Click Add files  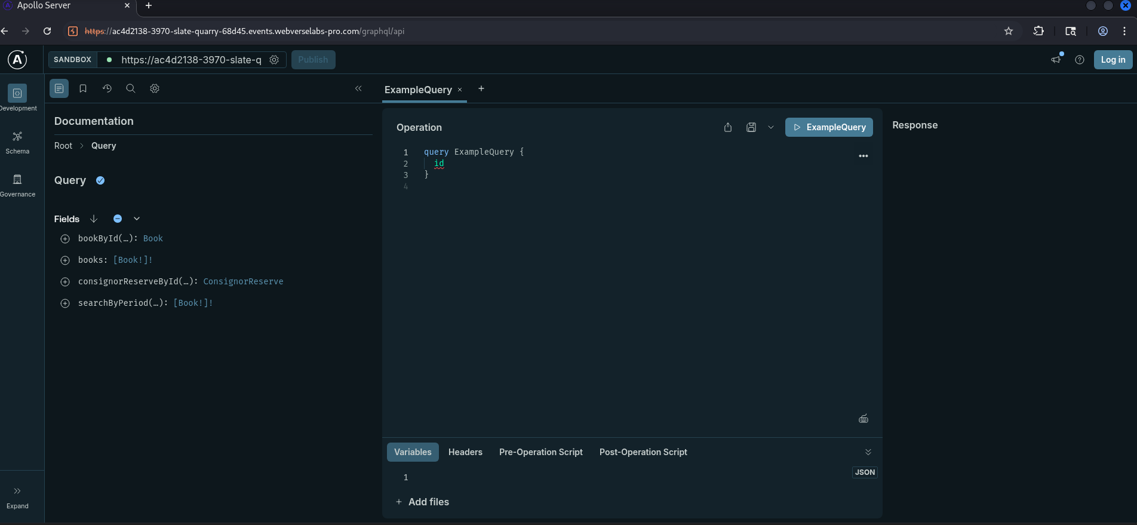(422, 502)
